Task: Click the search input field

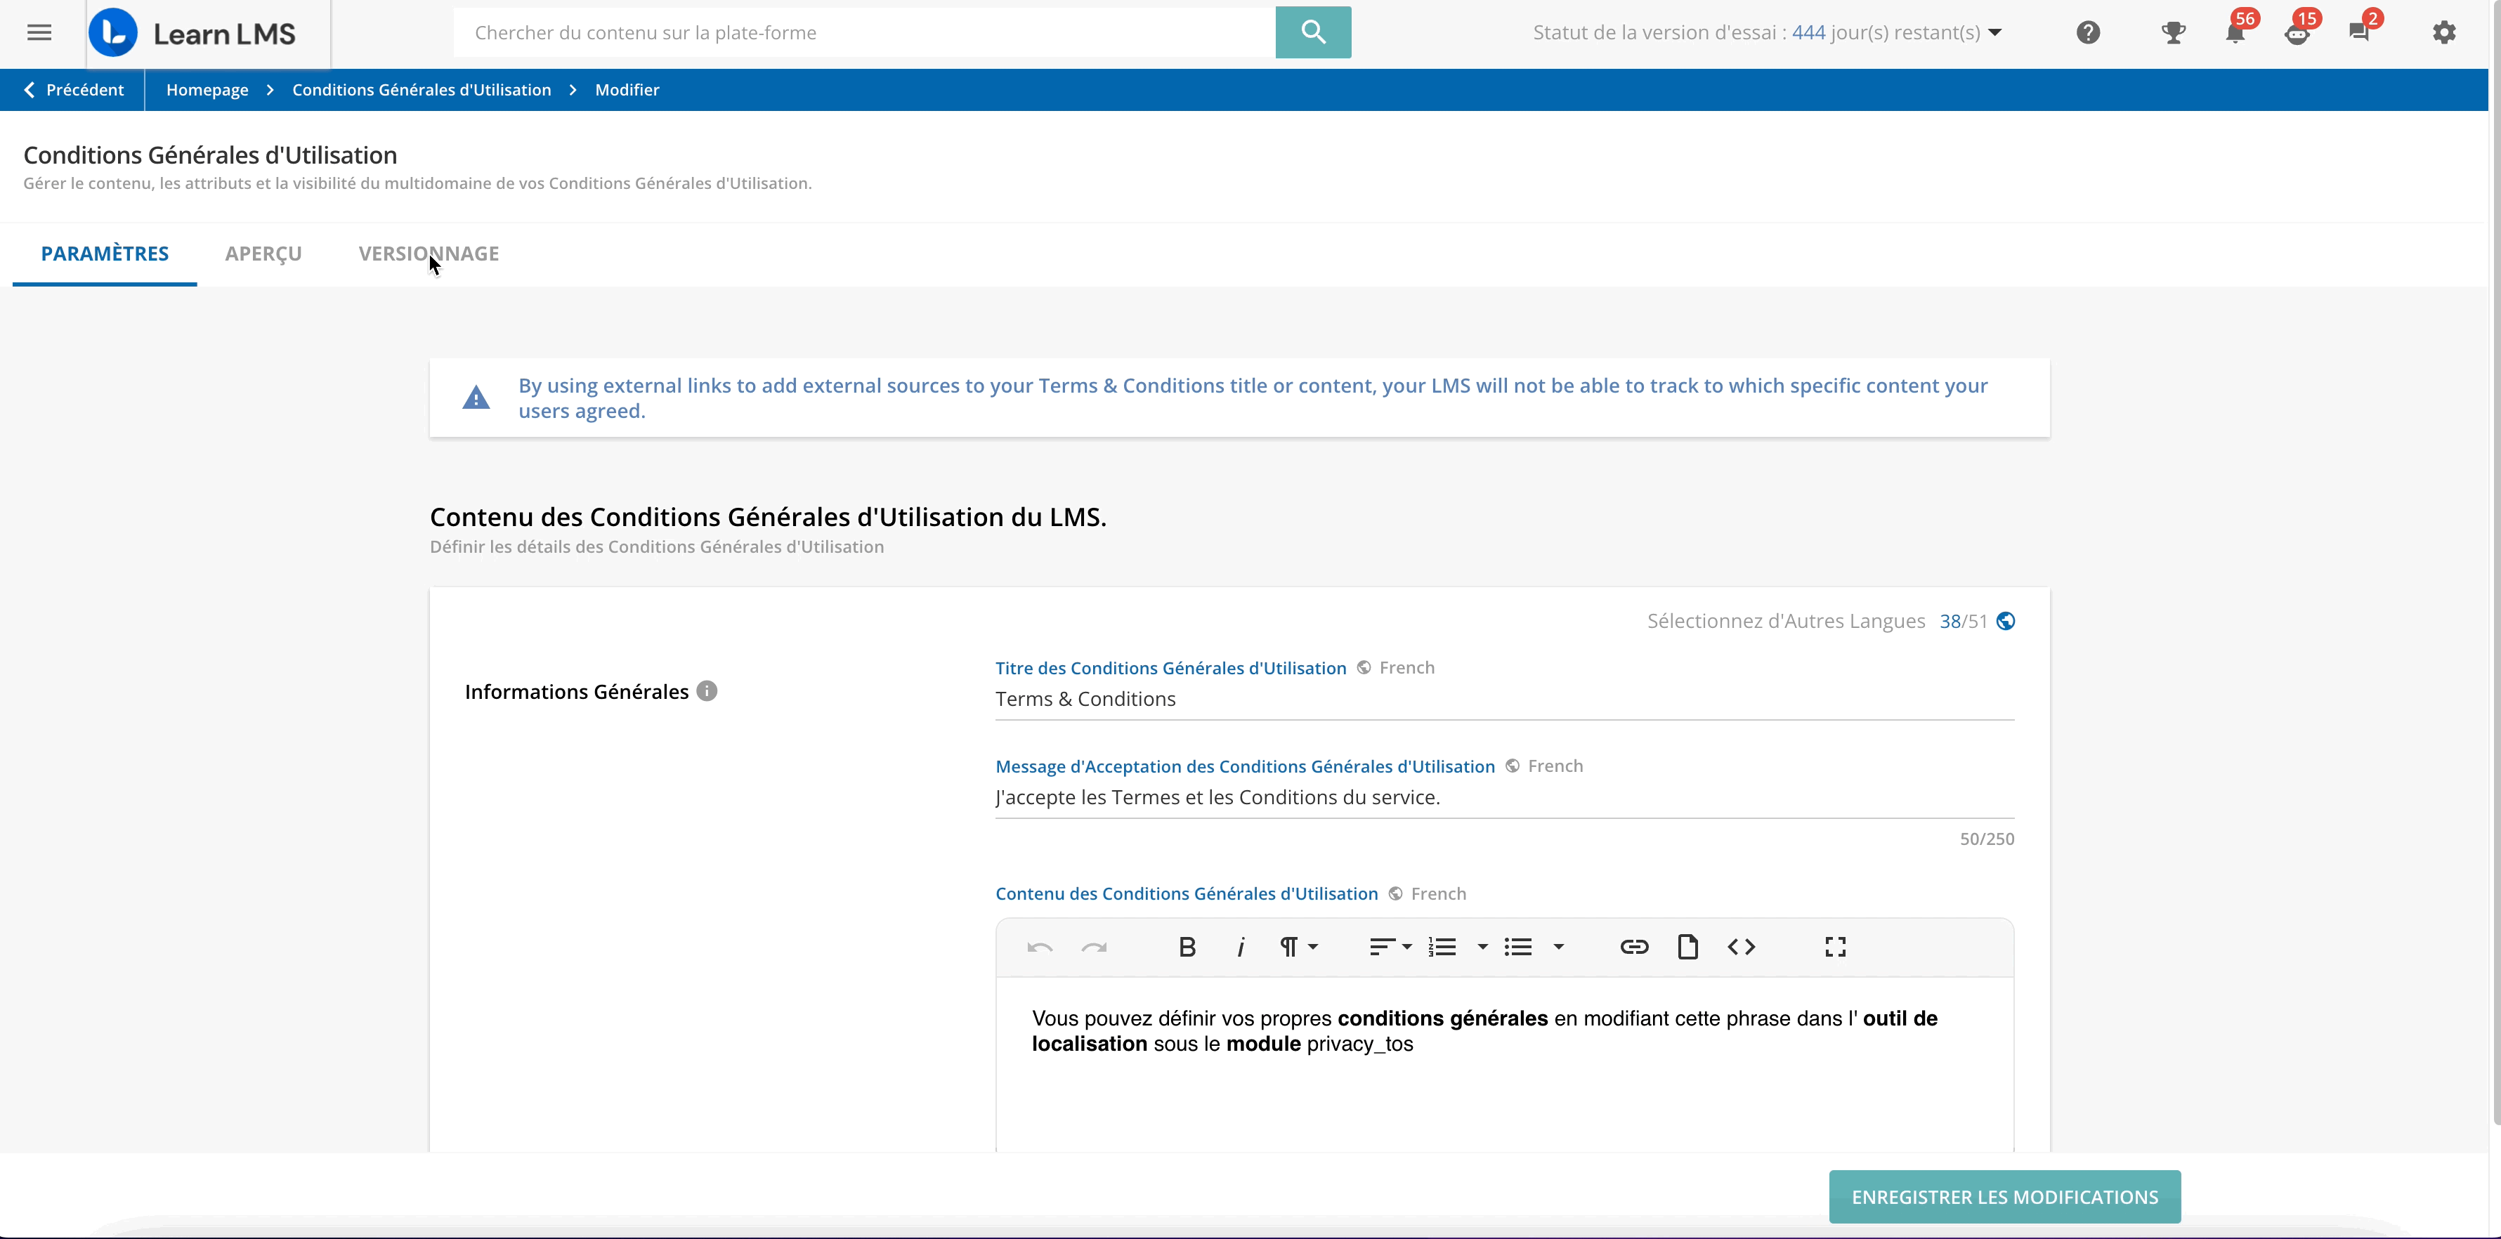Action: coord(864,32)
